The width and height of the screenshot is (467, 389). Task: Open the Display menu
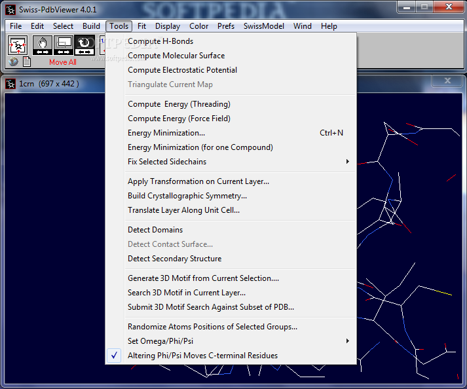pos(168,26)
